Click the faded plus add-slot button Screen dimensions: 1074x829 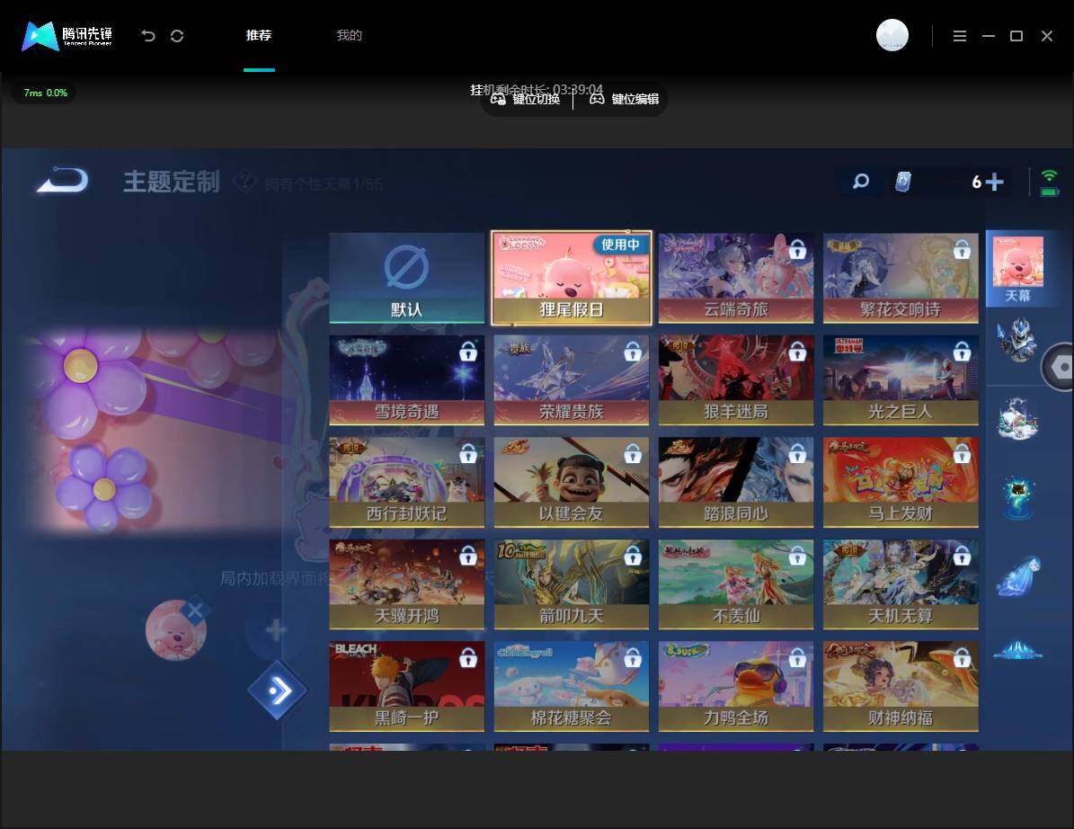tap(276, 629)
